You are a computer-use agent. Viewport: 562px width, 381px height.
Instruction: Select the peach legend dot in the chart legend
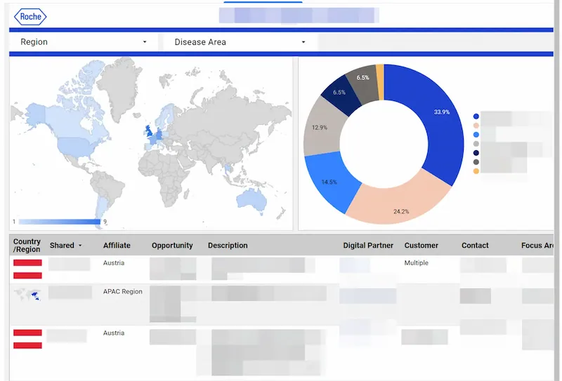(476, 126)
